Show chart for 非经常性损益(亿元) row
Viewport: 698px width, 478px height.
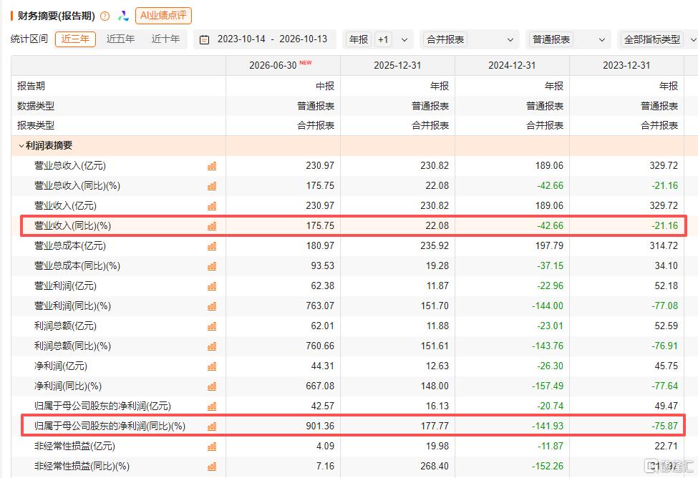click(212, 447)
